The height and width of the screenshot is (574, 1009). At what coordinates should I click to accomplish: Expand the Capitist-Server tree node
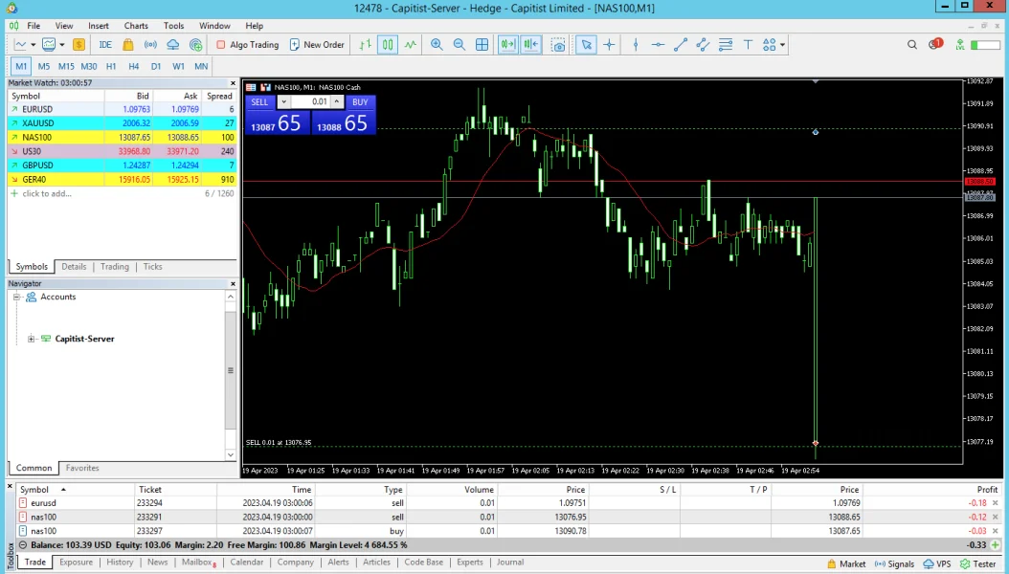coord(31,339)
